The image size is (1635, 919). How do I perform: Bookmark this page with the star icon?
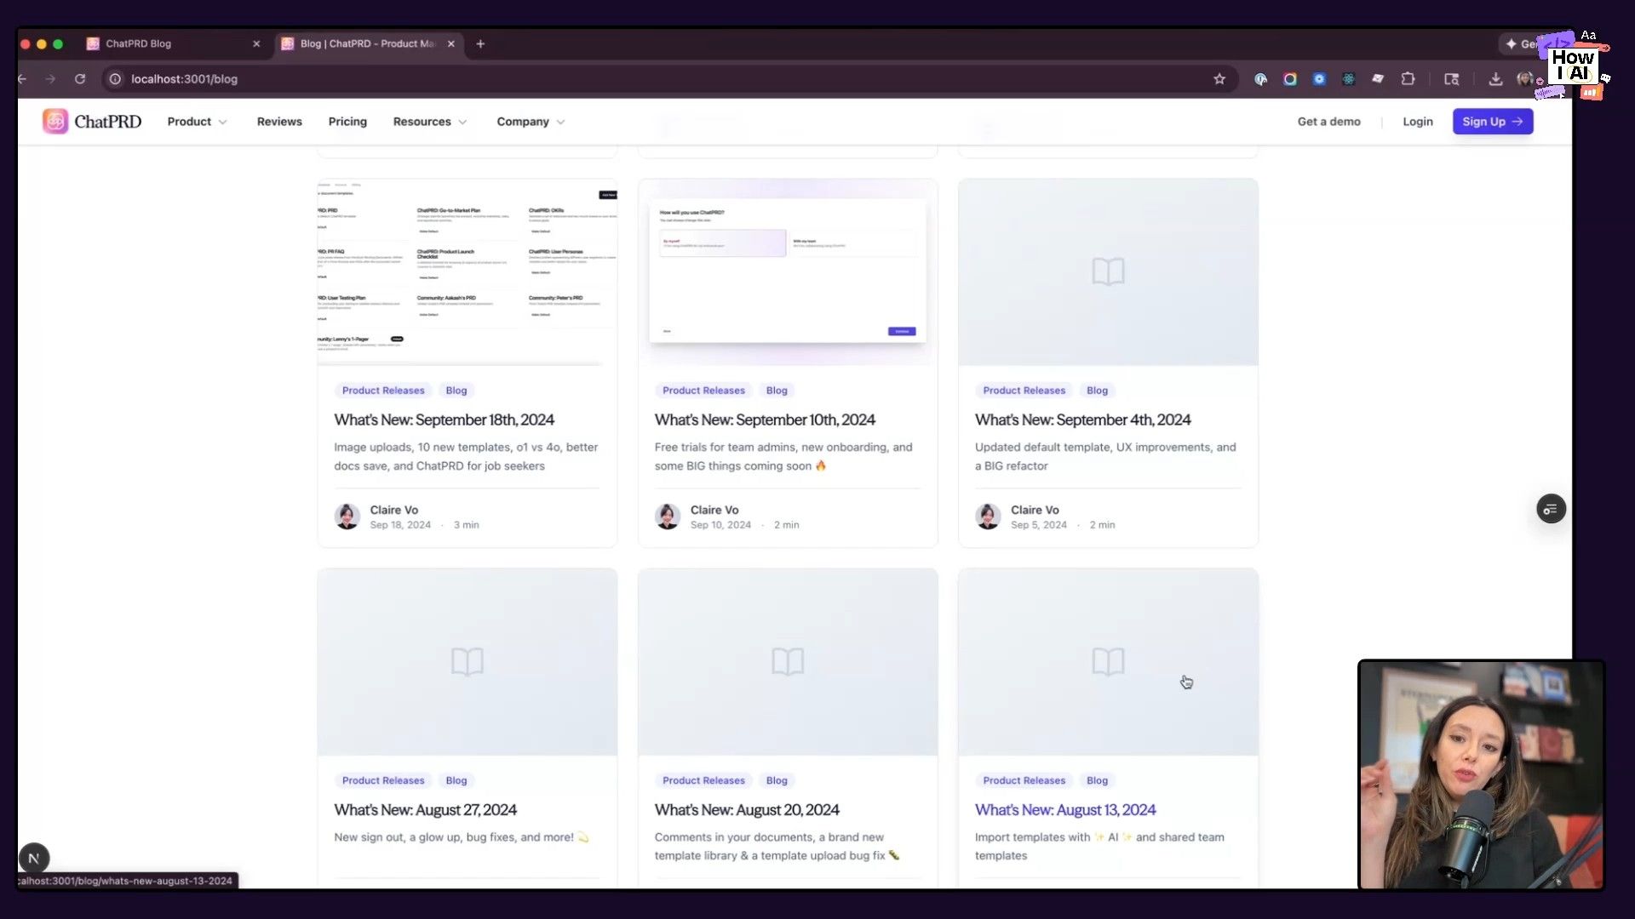coord(1219,79)
